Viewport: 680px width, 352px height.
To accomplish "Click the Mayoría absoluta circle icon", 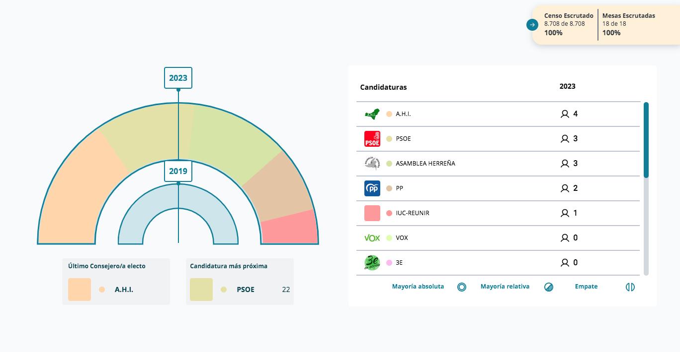I will coord(461,287).
